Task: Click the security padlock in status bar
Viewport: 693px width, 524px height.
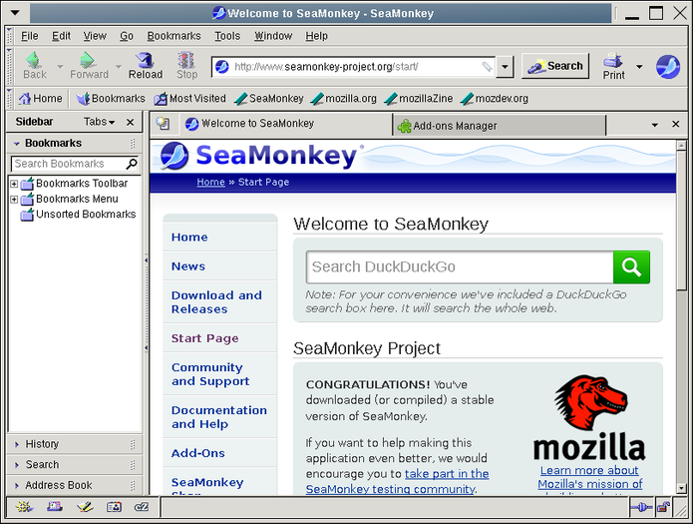Action: click(663, 507)
